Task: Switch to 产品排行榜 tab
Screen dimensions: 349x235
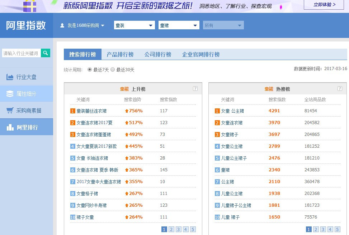Action: click(120, 54)
